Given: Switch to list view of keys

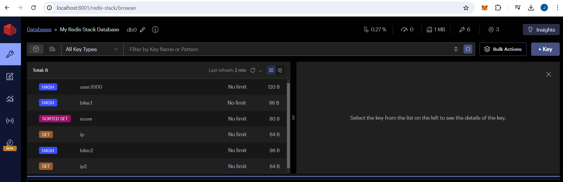Looking at the screenshot, I should pos(271,70).
